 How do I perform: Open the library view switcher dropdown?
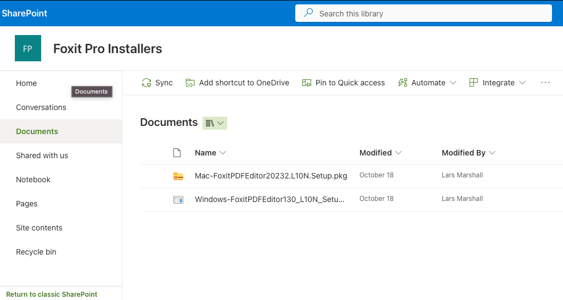pyautogui.click(x=215, y=123)
